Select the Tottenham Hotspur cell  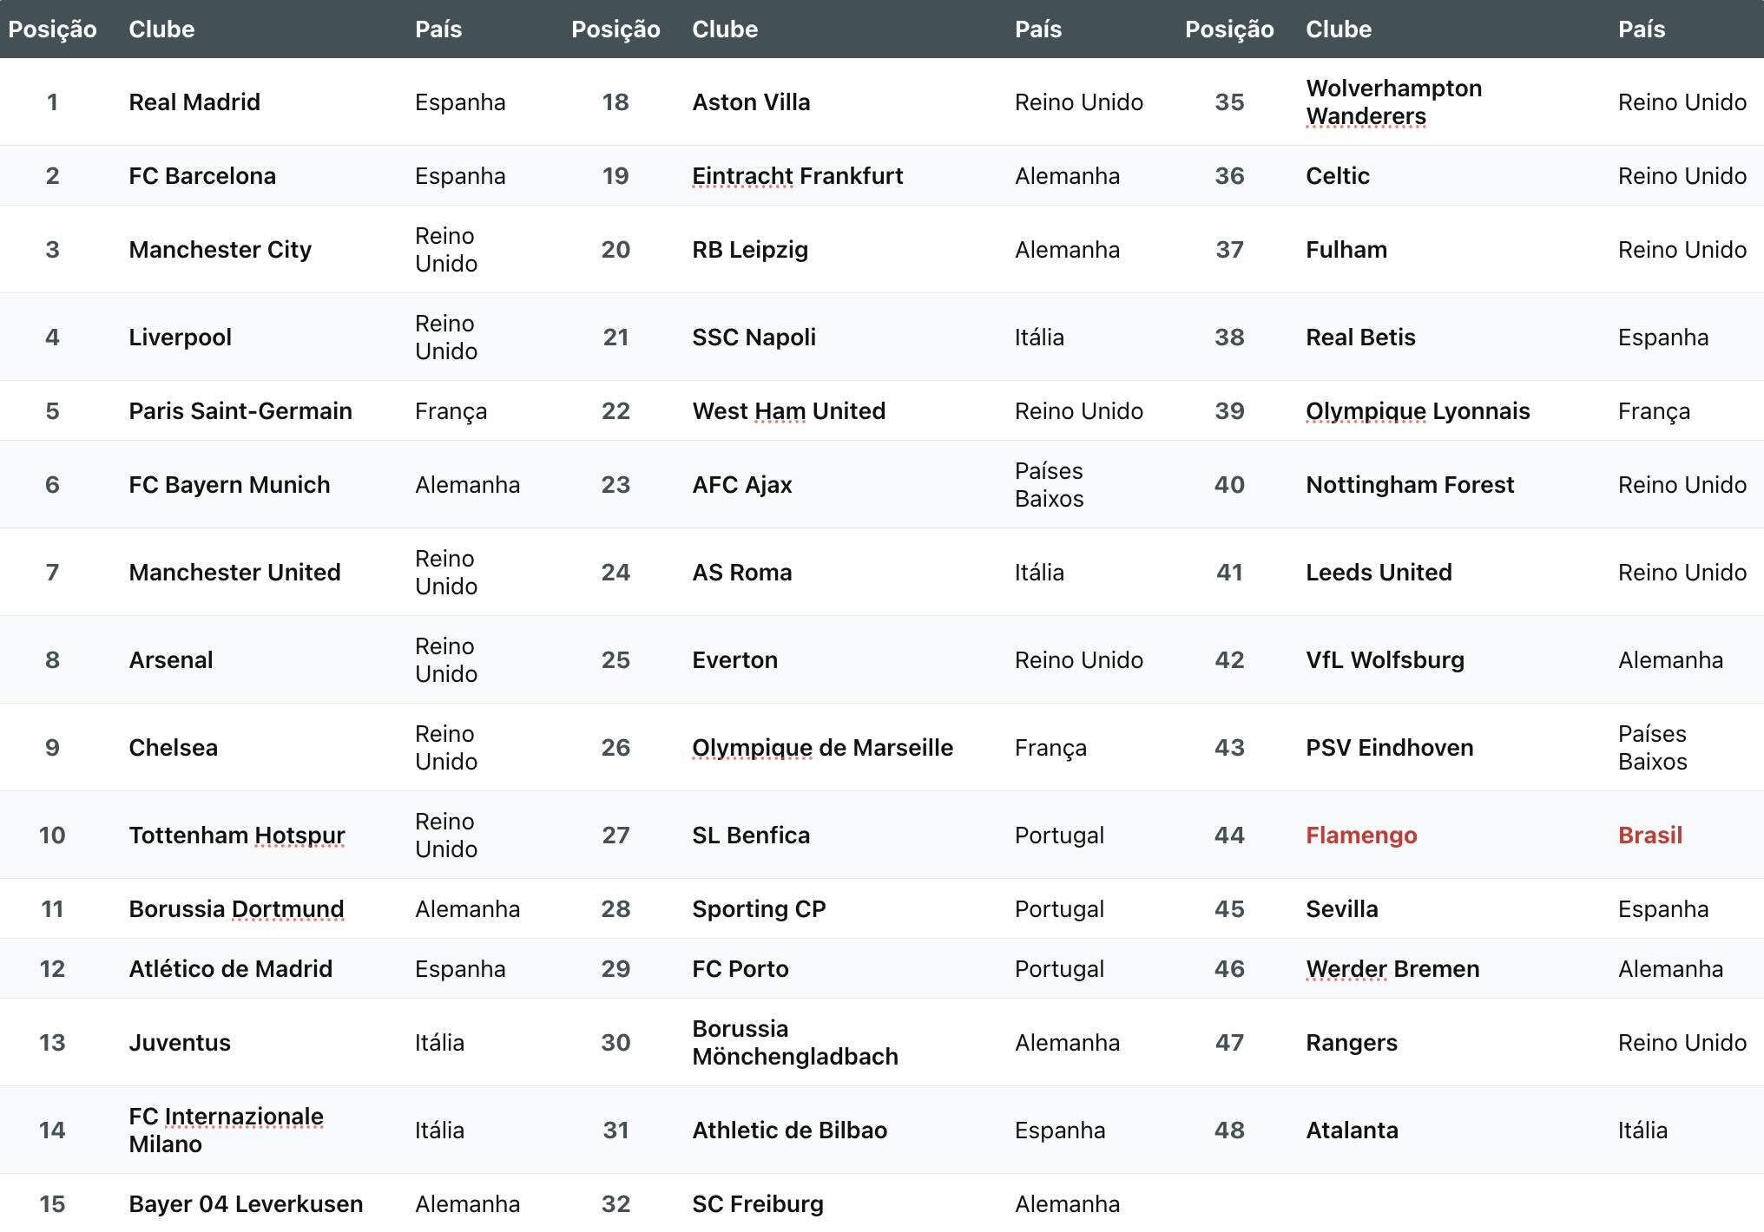(x=237, y=836)
